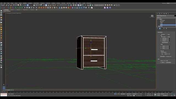Click right button beside Help in Info rollout
The width and height of the screenshot is (176, 99).
(x=169, y=62)
